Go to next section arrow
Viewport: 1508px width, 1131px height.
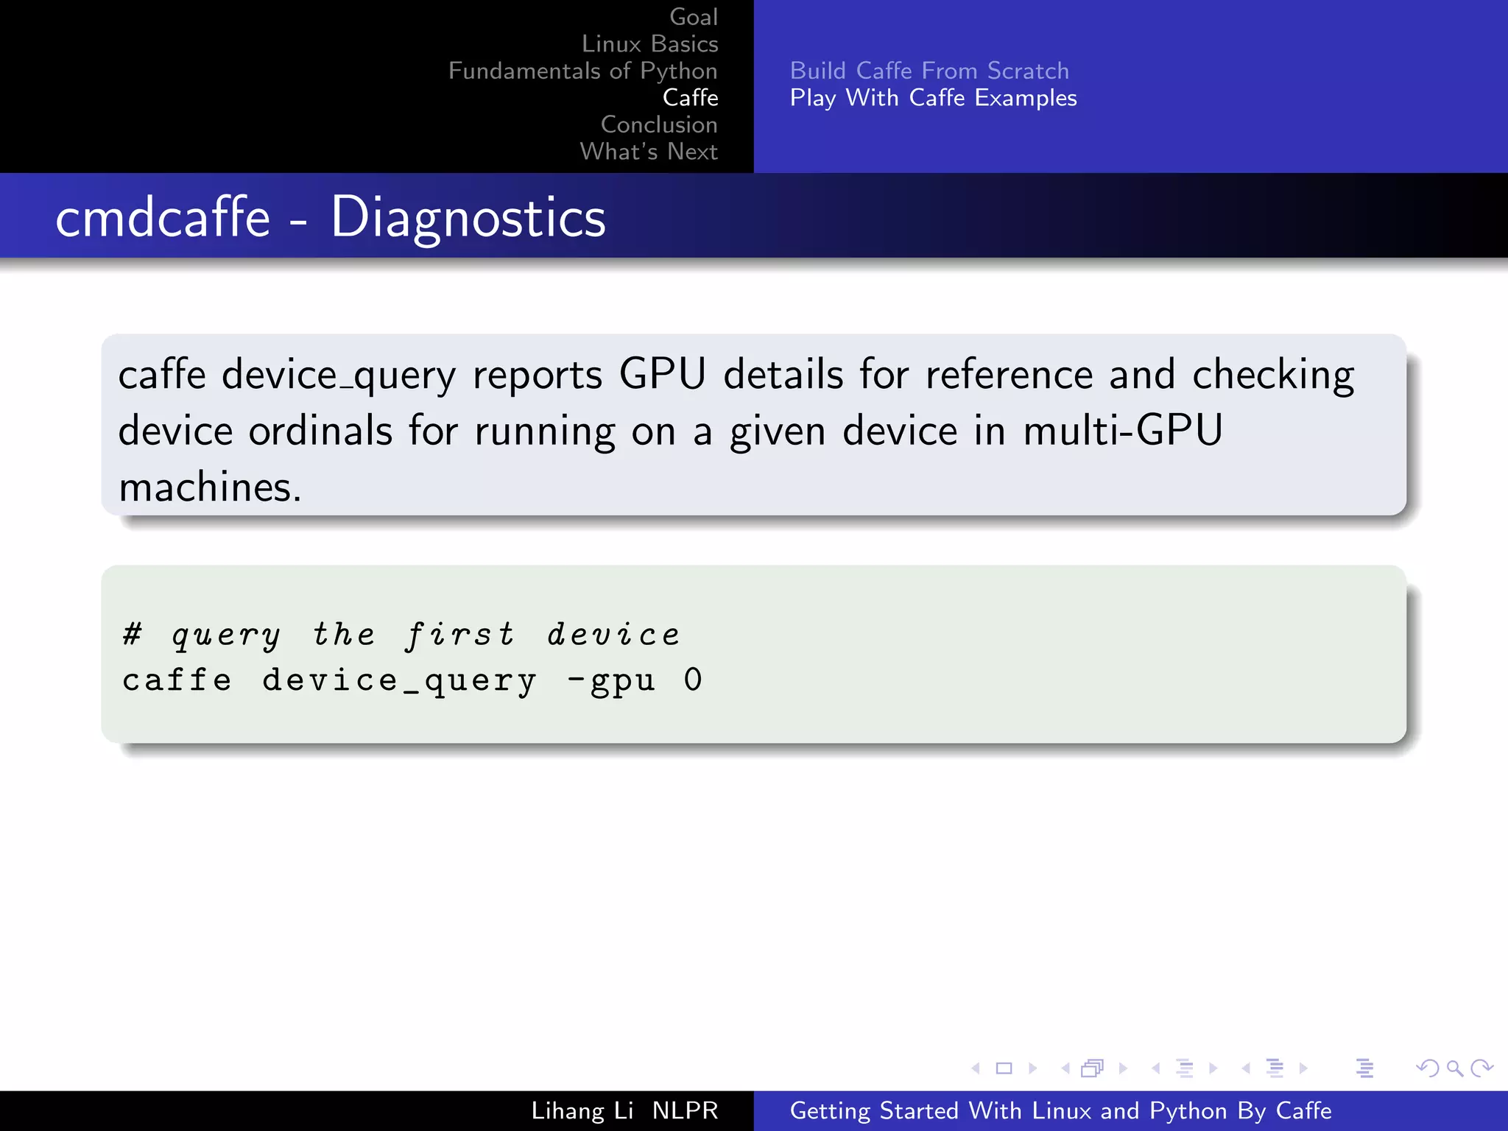pyautogui.click(x=1303, y=1068)
